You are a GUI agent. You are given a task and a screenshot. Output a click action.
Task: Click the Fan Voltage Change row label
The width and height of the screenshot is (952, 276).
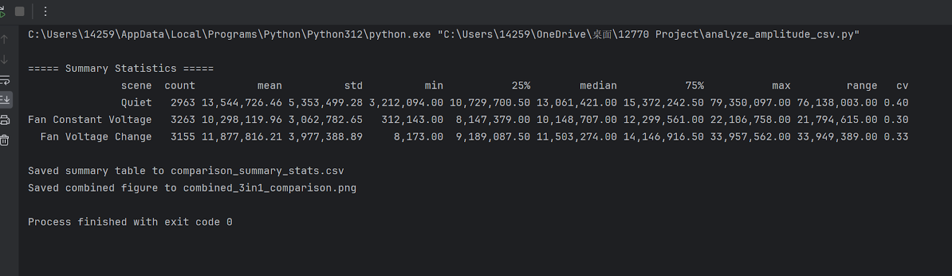pyautogui.click(x=96, y=137)
